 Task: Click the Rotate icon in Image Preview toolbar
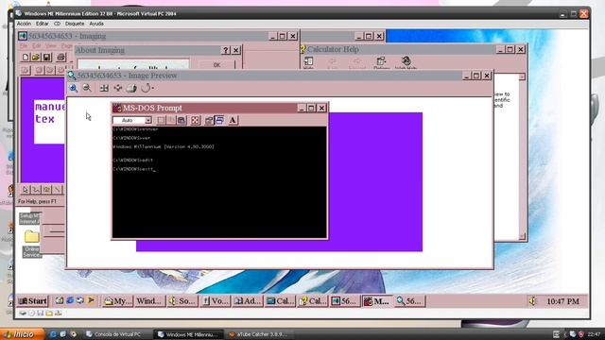pos(147,88)
